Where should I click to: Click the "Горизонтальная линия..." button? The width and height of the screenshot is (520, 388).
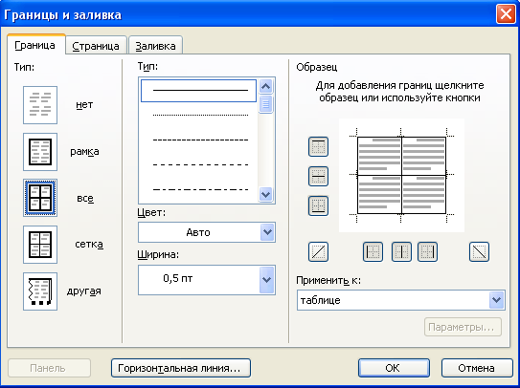[x=181, y=368]
